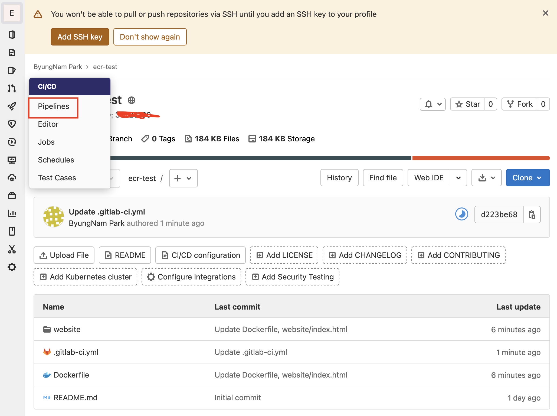The image size is (557, 416).
Task: Click Add Security Testing
Action: [x=293, y=277]
